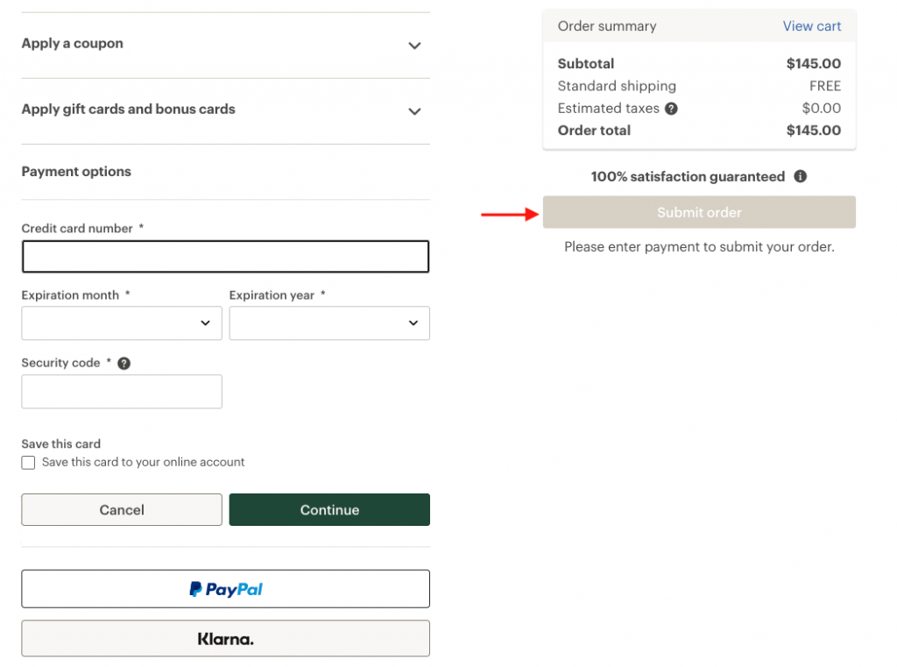Expand the gift cards and bonus cards chevron
This screenshot has height=667, width=897.
click(x=414, y=111)
